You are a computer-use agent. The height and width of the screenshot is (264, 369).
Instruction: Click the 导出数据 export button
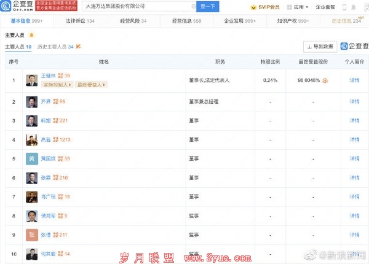click(320, 47)
